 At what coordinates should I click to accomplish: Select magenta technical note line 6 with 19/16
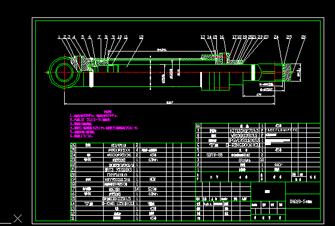[82, 135]
